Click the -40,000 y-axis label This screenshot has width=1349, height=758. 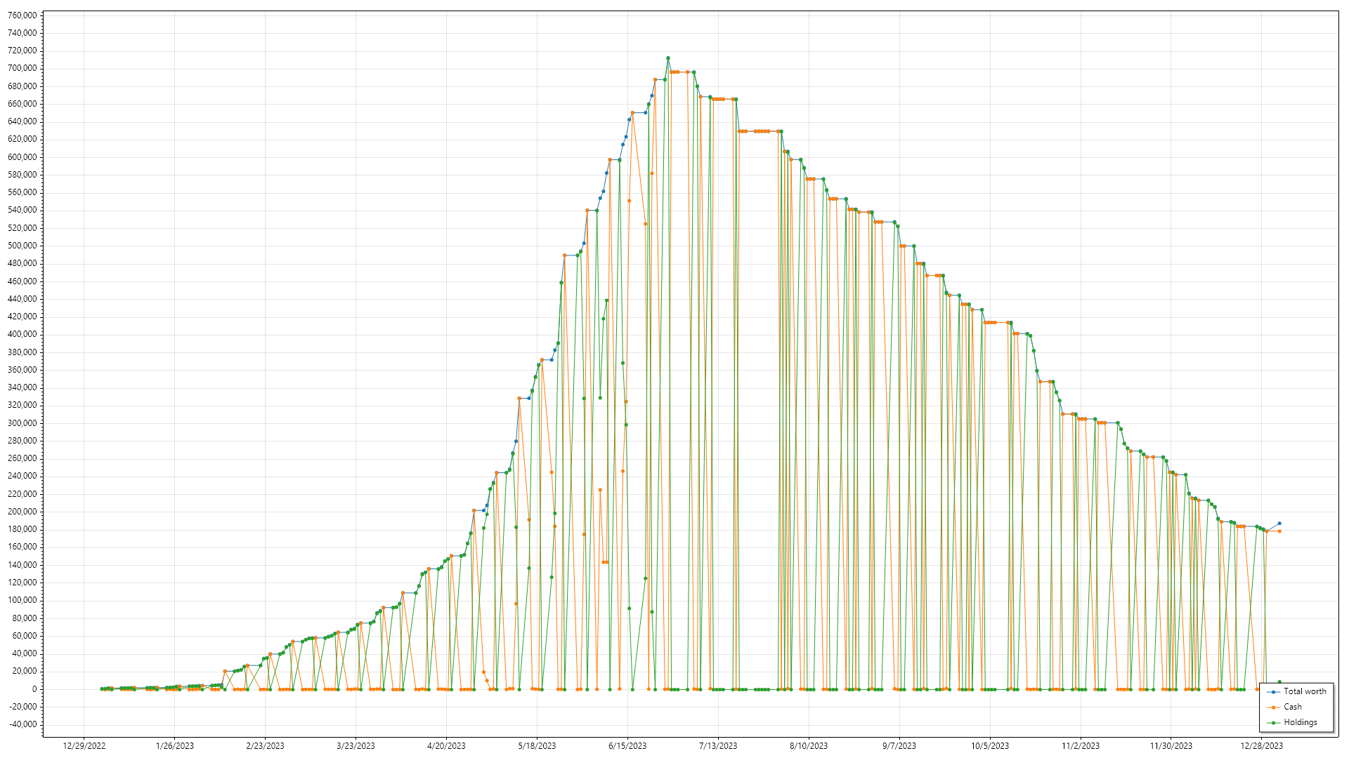click(x=23, y=724)
